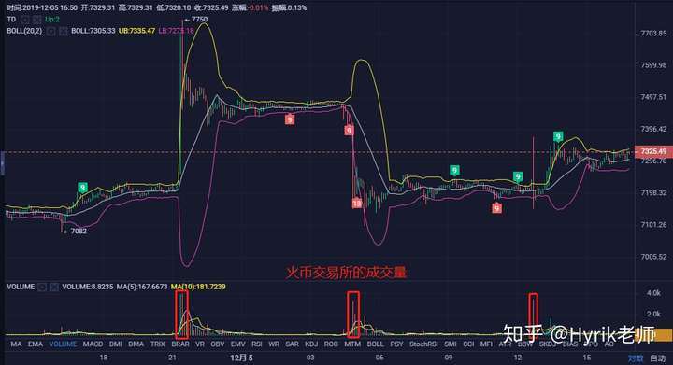
Task: Click the MA(5):167.6673 readout
Action: (142, 287)
